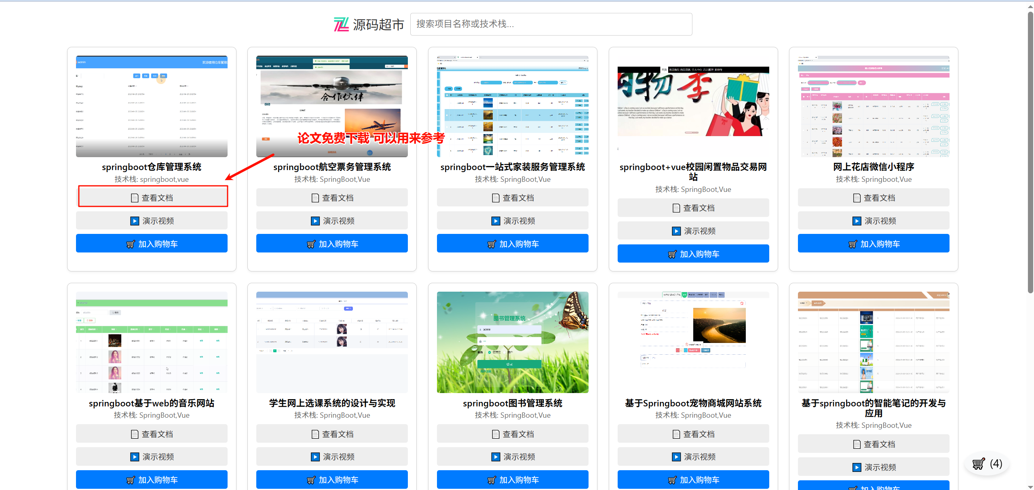Click the document icon in springboot仓库管理系统 card

tap(135, 198)
